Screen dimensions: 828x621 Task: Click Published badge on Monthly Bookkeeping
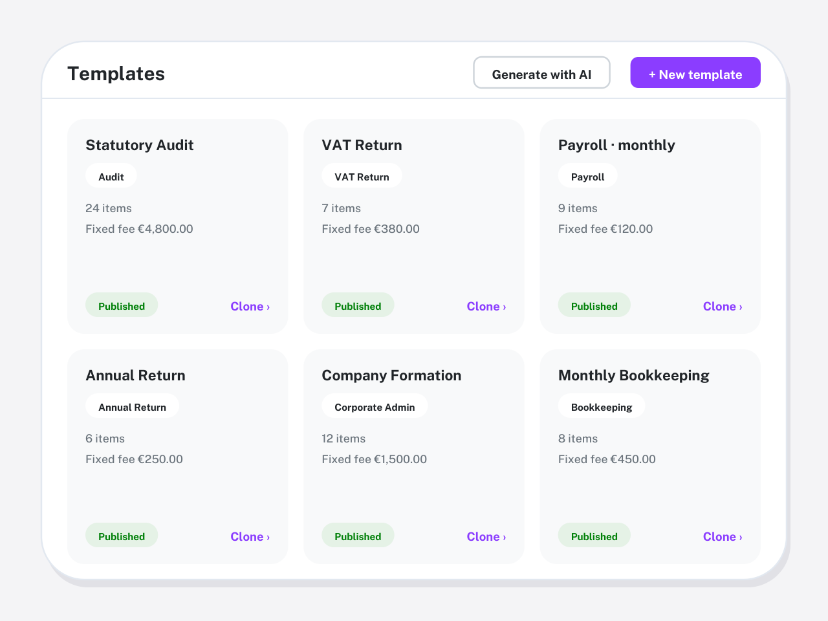[x=594, y=536]
